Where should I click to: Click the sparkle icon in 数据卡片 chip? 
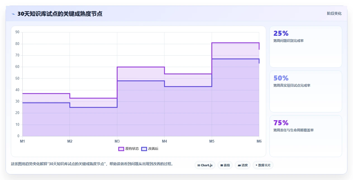click(256, 165)
